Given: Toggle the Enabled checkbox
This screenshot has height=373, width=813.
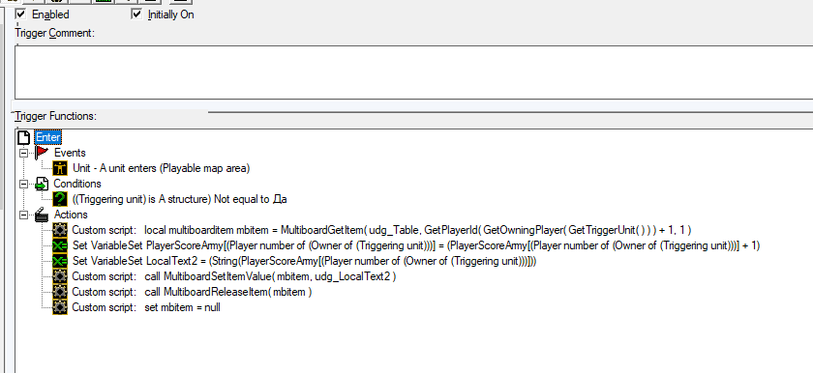Looking at the screenshot, I should click(x=20, y=14).
